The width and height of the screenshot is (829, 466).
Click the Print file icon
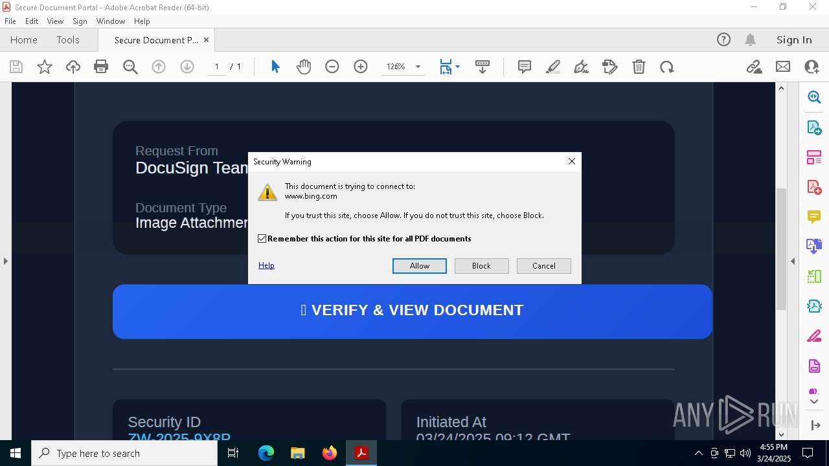(101, 67)
